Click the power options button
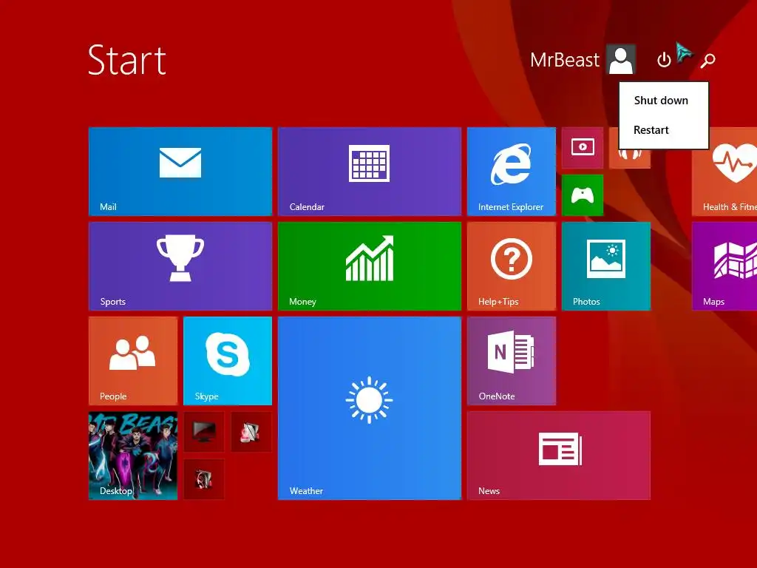This screenshot has width=757, height=568. 664,60
